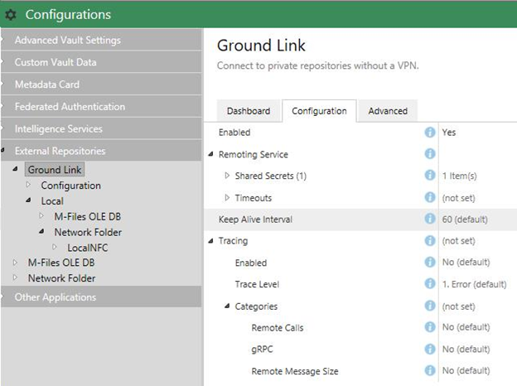Collapse the Ground Link tree node
517x386 pixels.
click(15, 169)
